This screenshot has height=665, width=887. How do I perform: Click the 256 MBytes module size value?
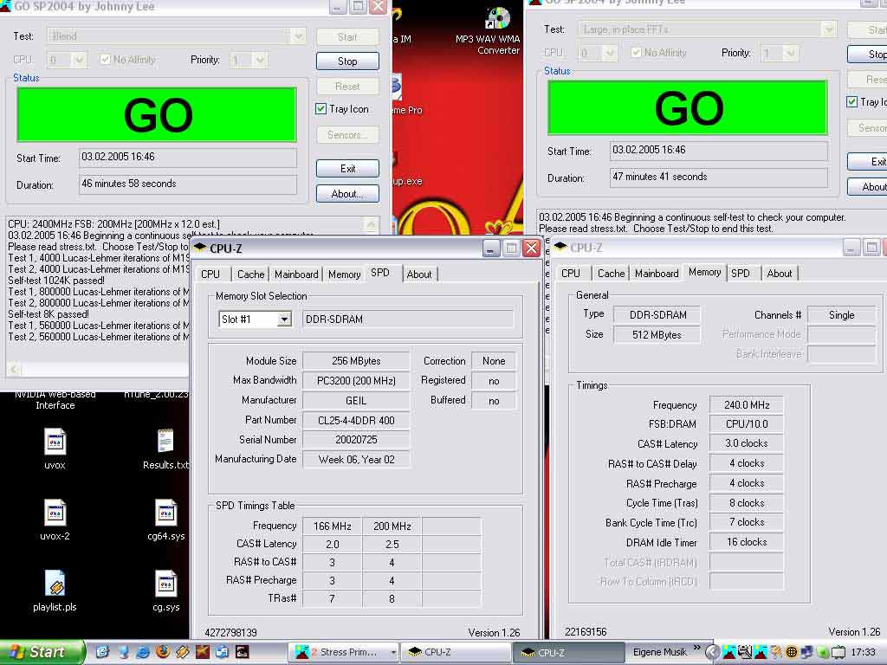click(356, 361)
